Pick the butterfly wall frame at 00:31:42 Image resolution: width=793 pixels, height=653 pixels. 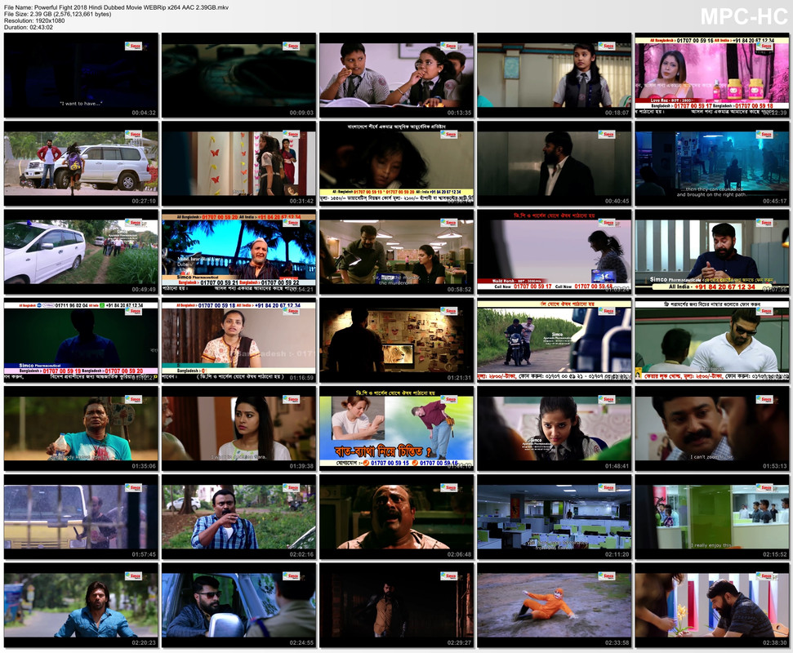coord(238,164)
